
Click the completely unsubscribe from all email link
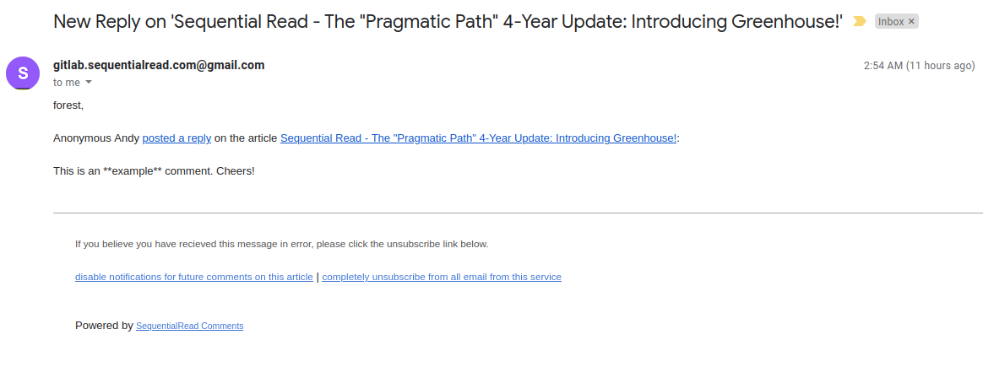(442, 277)
